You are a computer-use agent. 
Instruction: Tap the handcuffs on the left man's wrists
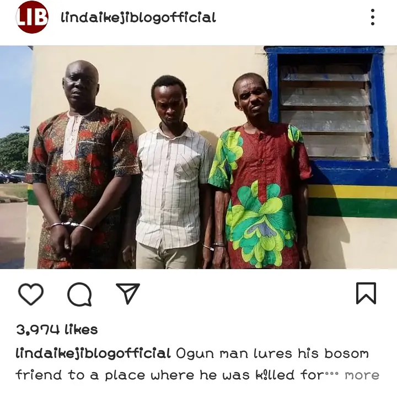[x=71, y=225]
